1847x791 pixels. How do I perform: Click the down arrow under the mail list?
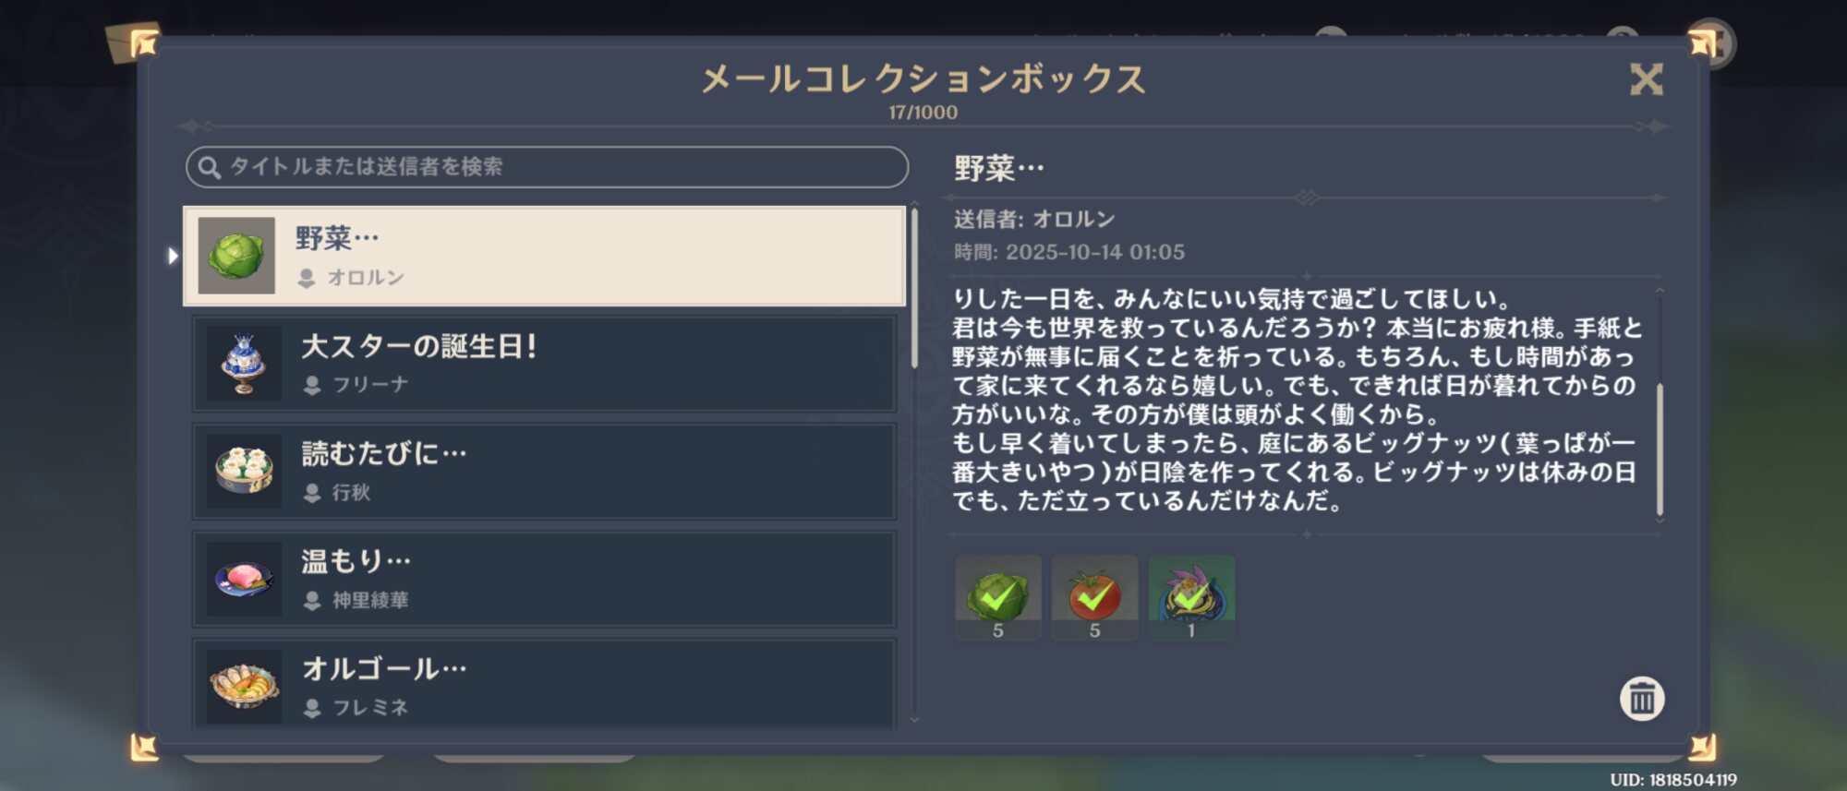tap(914, 719)
